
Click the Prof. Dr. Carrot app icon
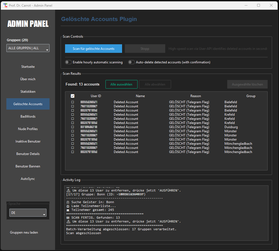coord(5,5)
